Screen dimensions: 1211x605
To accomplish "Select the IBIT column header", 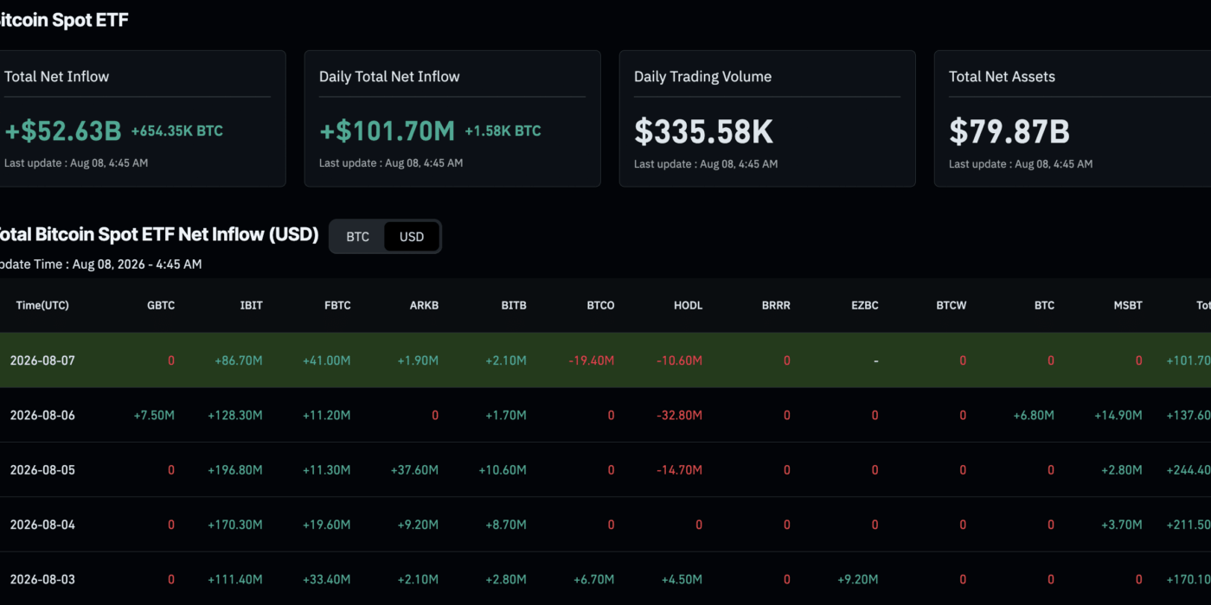I will 252,305.
